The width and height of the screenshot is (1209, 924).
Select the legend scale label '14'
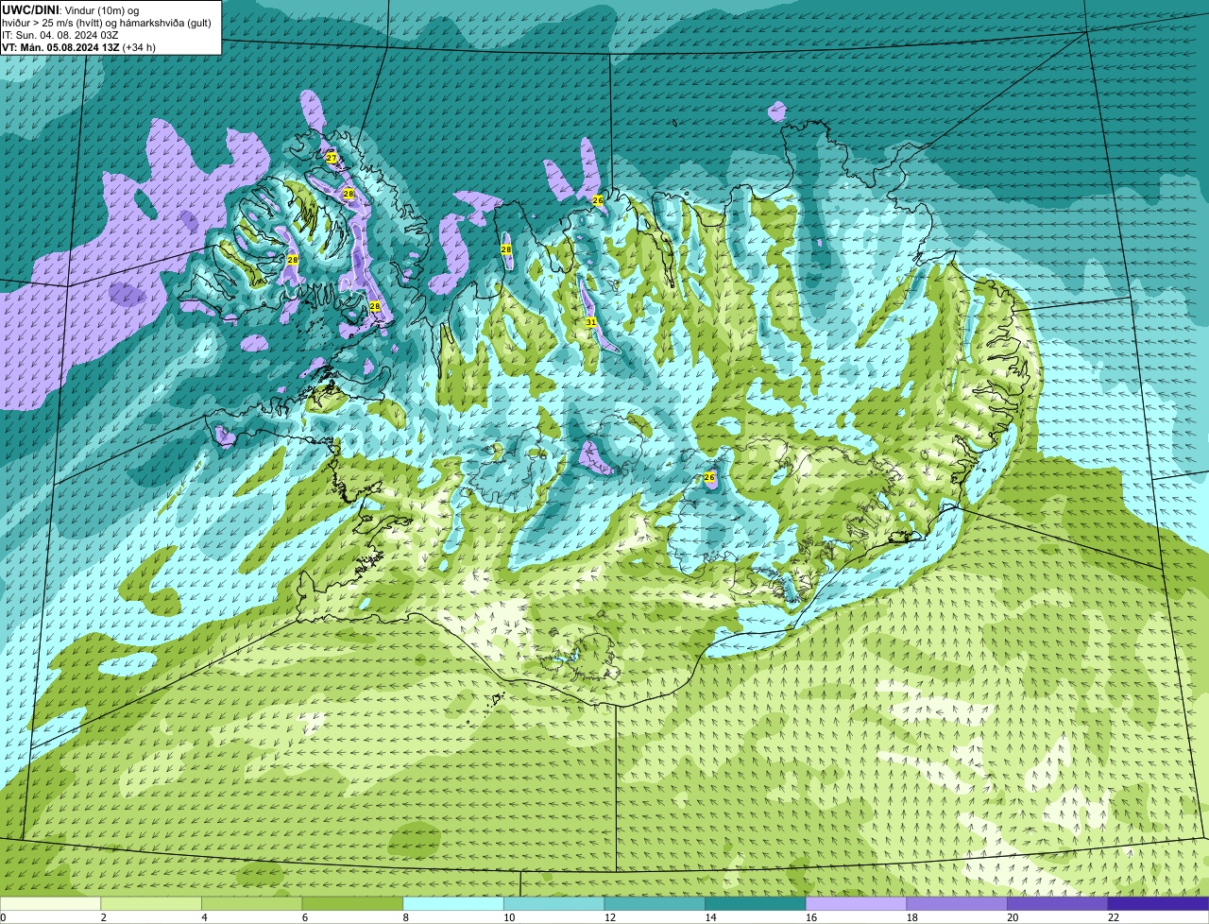tap(710, 917)
